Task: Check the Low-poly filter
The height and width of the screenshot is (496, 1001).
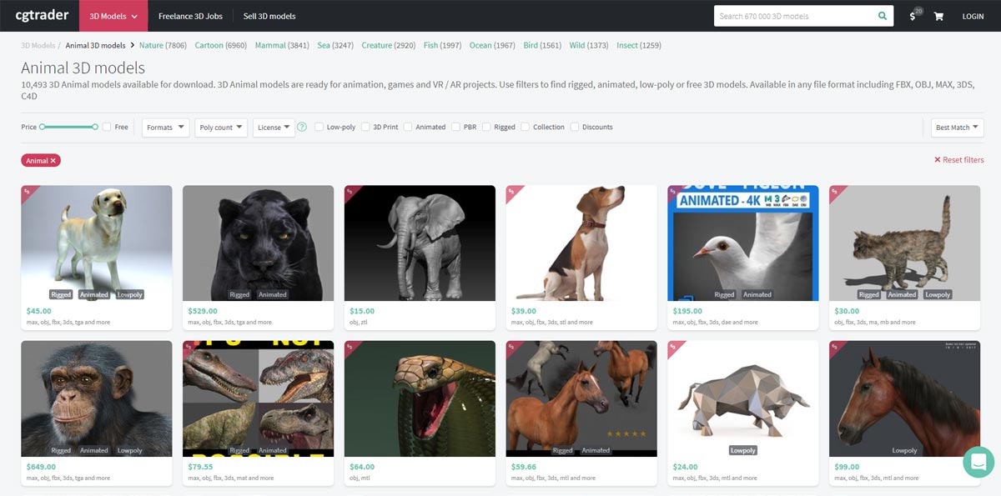Action: (x=319, y=128)
